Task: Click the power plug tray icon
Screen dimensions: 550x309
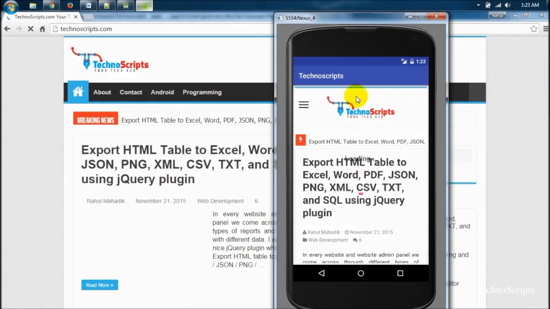Action: 488,5
